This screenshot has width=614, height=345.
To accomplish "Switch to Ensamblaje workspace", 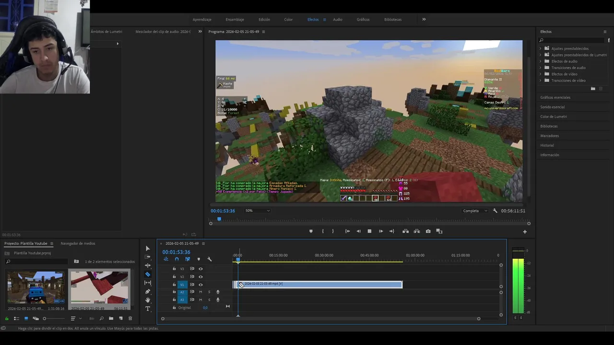I will pyautogui.click(x=235, y=20).
